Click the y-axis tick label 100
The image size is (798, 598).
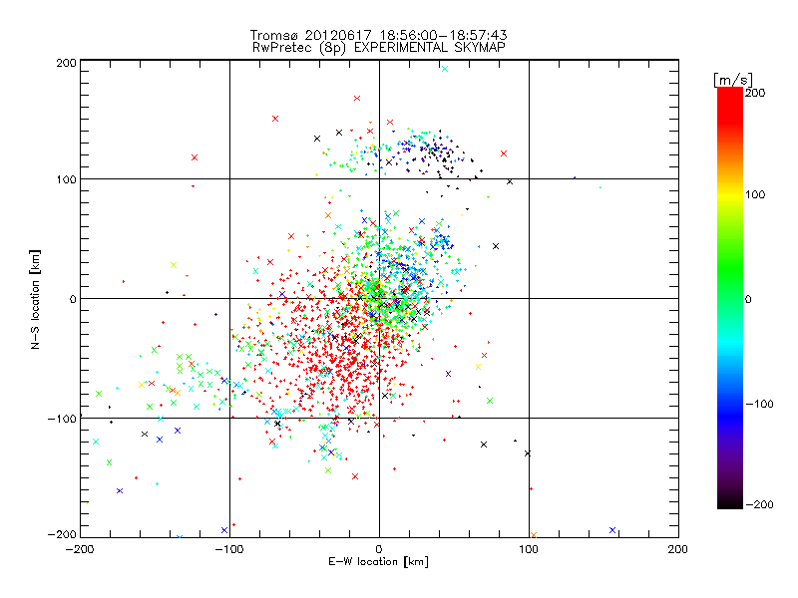pos(66,179)
